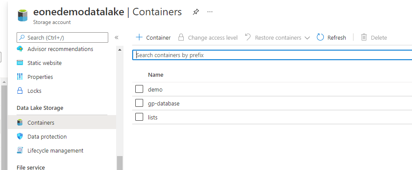
Task: Click the plus icon to add Container
Action: coord(139,37)
